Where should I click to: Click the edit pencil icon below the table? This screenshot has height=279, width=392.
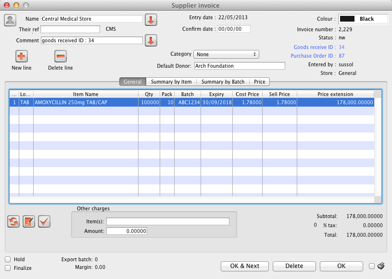click(x=29, y=221)
